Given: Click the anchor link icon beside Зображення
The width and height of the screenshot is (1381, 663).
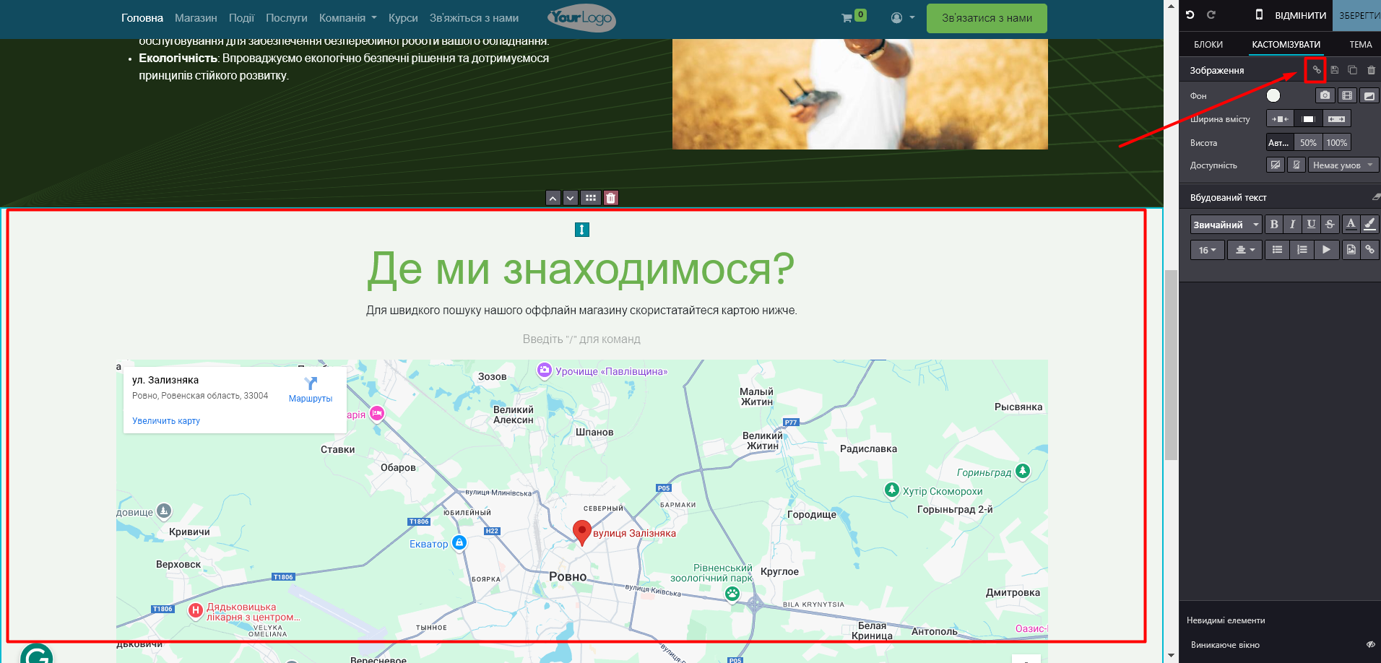Looking at the screenshot, I should point(1316,70).
